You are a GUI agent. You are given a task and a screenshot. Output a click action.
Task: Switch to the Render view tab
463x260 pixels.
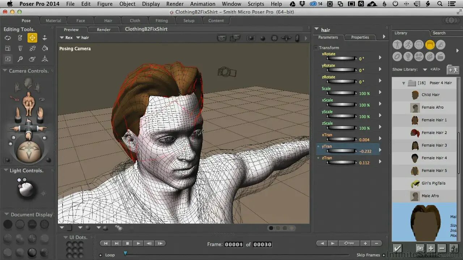(103, 30)
